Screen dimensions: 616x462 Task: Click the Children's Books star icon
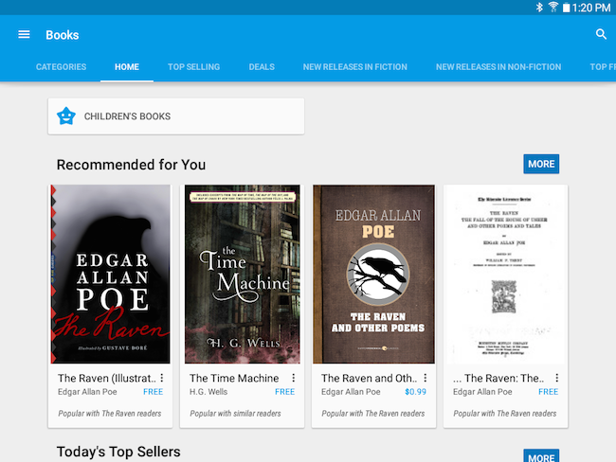(66, 116)
